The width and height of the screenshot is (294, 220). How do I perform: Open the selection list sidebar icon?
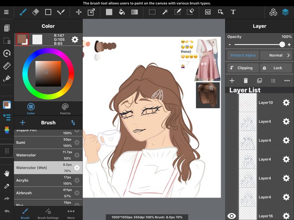(x=7, y=41)
